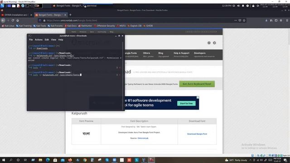Go to Firefox home page

pyautogui.click(x=18, y=20)
